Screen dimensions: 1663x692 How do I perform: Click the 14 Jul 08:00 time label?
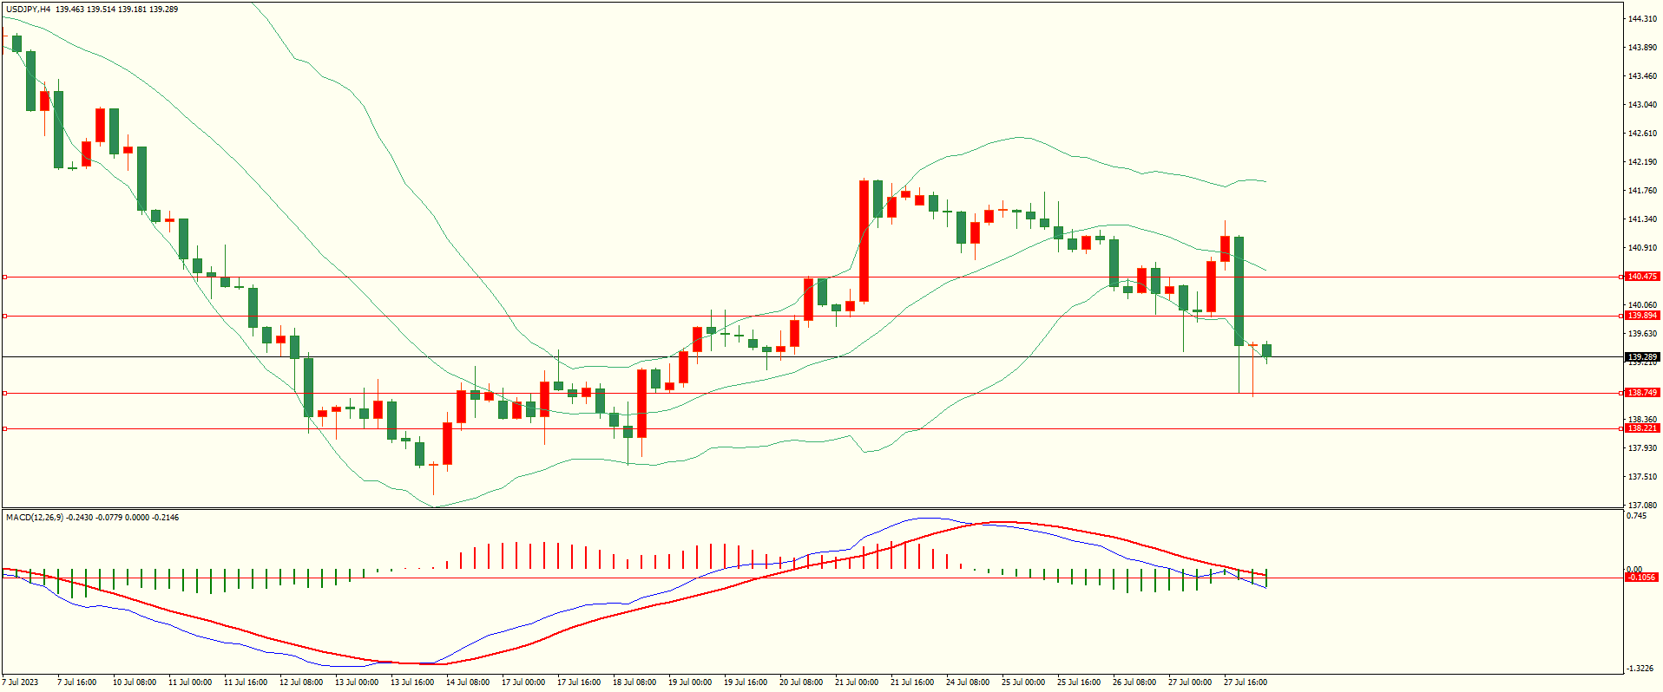click(x=468, y=682)
